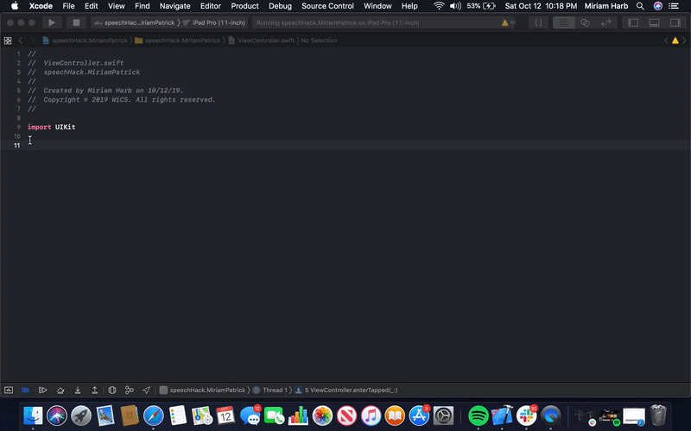Click line number 11 in gutter
Image resolution: width=691 pixels, height=431 pixels.
[16, 145]
